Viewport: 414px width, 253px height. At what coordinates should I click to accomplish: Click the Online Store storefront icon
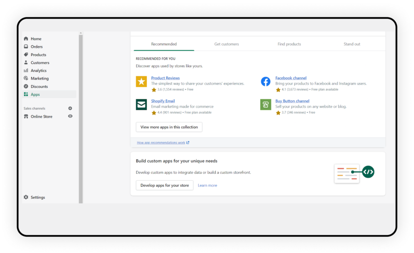(26, 116)
